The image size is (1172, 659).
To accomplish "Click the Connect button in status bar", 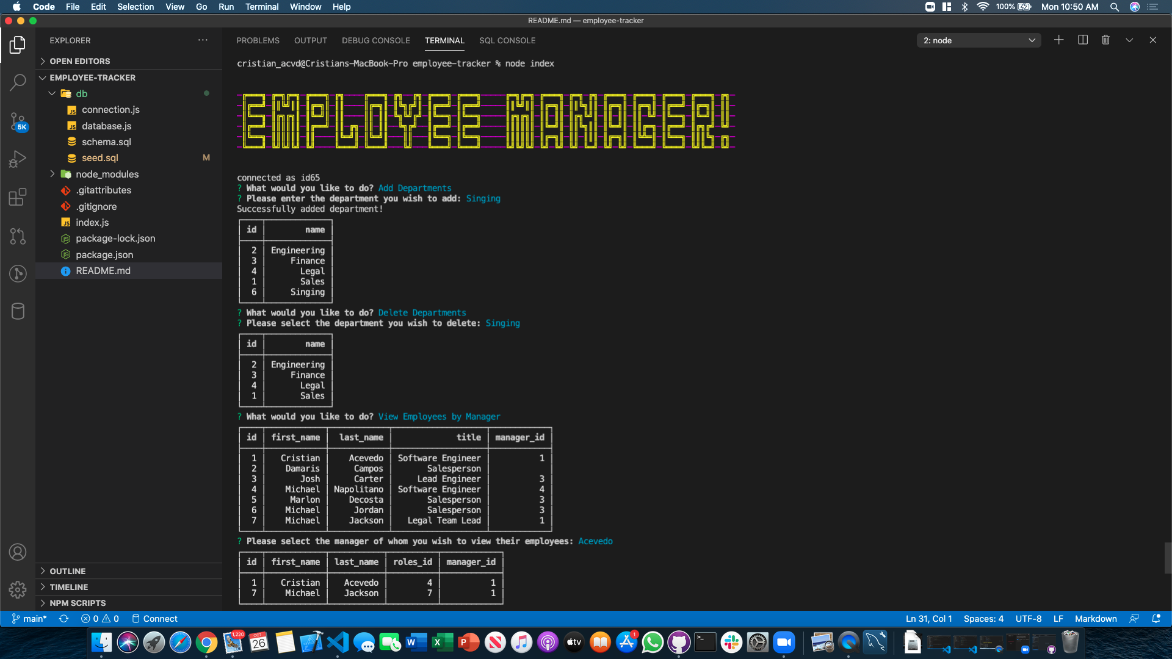I will point(154,619).
